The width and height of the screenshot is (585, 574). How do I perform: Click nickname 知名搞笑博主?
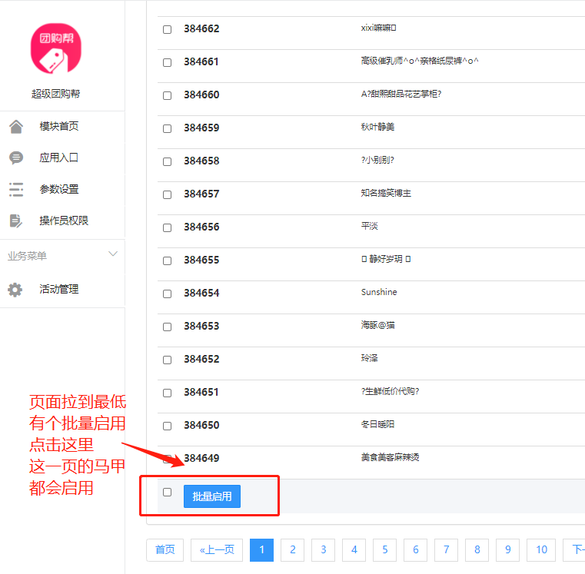[x=386, y=193]
